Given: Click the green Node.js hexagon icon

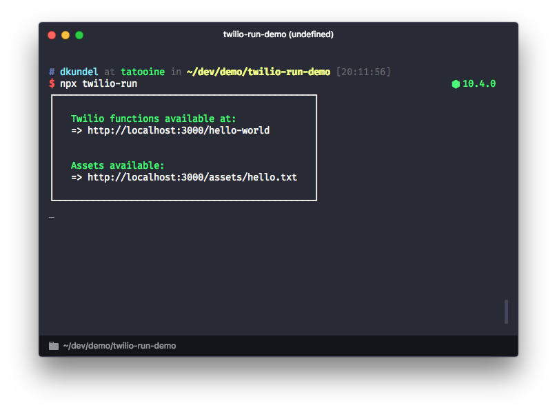Looking at the screenshot, I should point(456,84).
